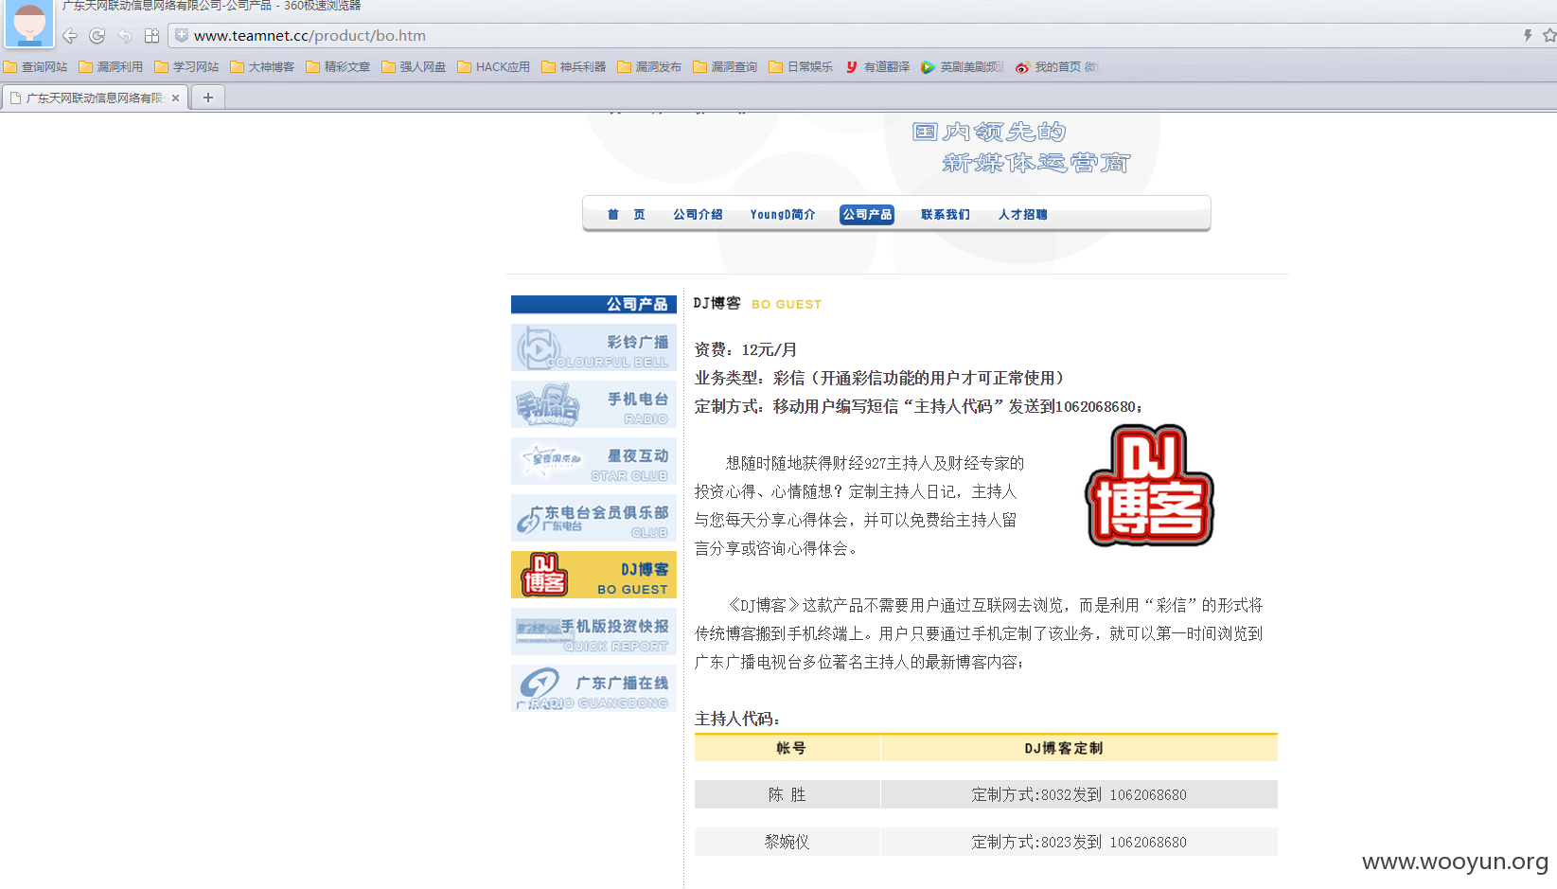Select 公司产品 navigation item
1557x889 pixels.
(x=867, y=215)
